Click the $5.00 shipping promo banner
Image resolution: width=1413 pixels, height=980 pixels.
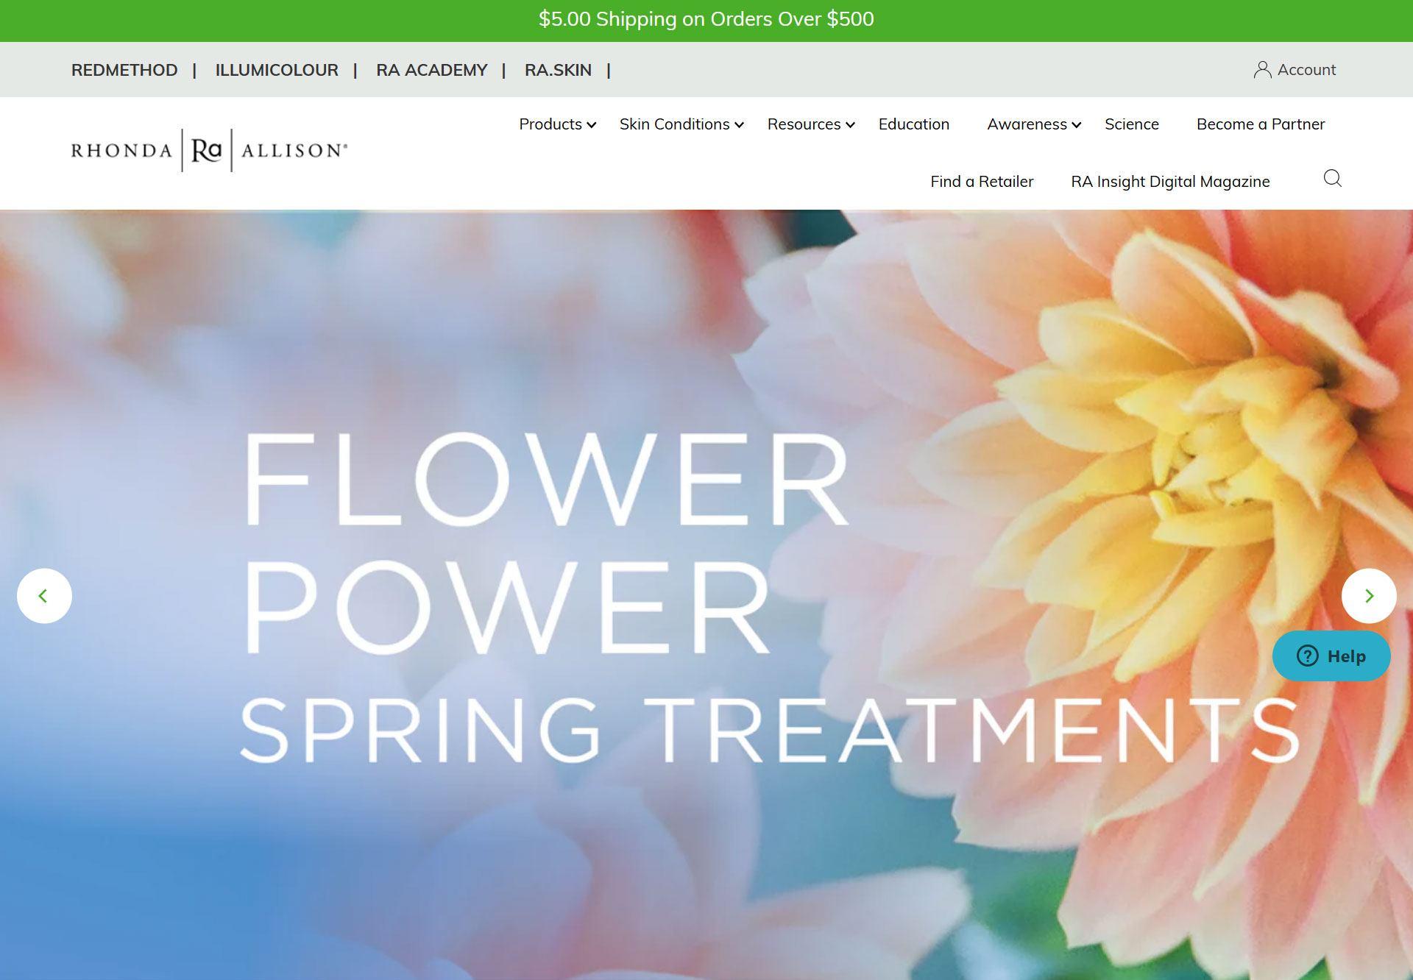[x=706, y=20]
